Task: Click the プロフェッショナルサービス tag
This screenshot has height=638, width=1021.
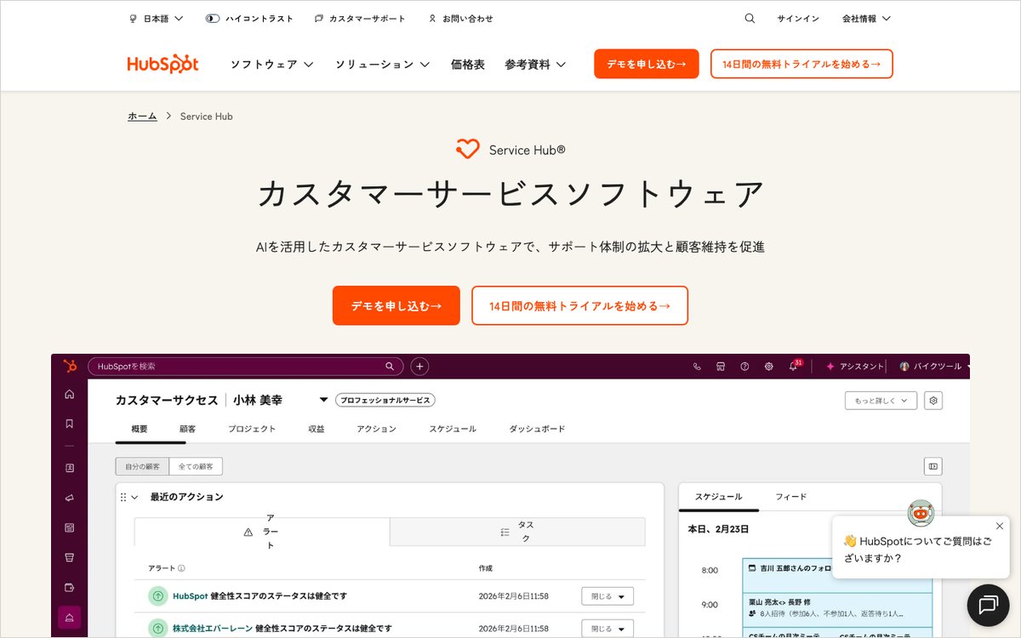Action: pos(385,400)
